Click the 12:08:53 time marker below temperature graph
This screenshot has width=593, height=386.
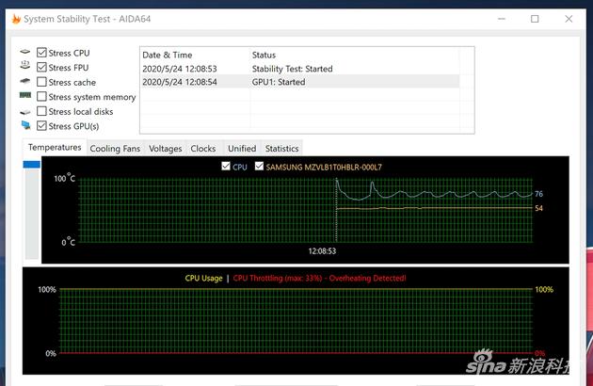322,250
